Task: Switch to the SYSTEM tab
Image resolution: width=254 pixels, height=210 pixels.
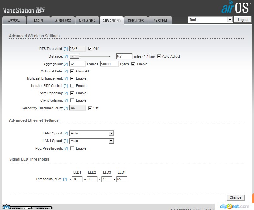Action: (160, 21)
